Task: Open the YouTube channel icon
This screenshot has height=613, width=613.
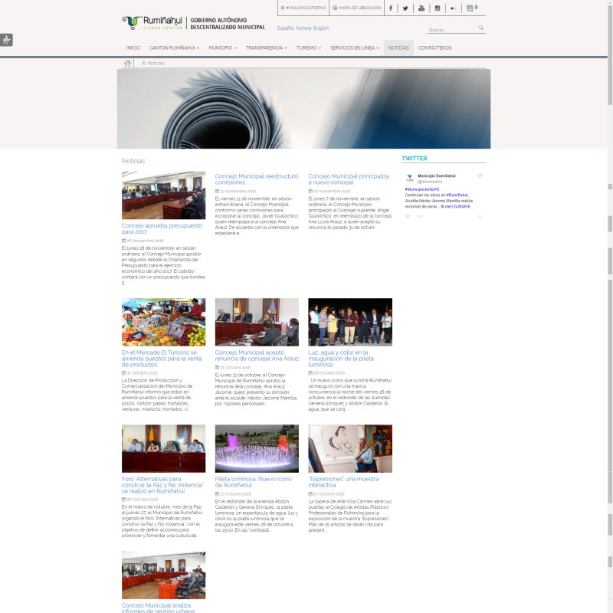Action: pyautogui.click(x=421, y=8)
